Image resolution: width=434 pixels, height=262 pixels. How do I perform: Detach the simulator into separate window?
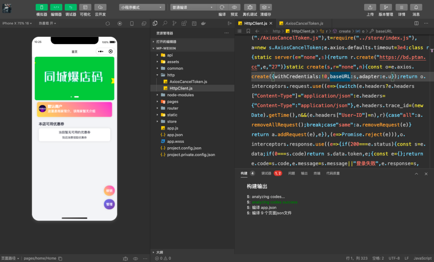click(144, 24)
